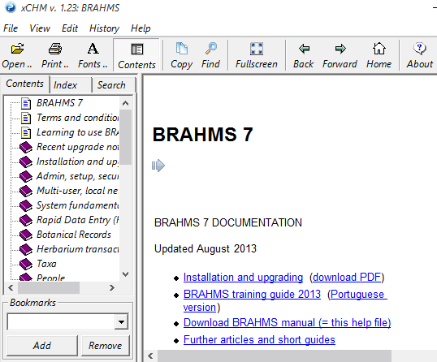
Task: Open Botanical Records topic
Action: (x=74, y=235)
